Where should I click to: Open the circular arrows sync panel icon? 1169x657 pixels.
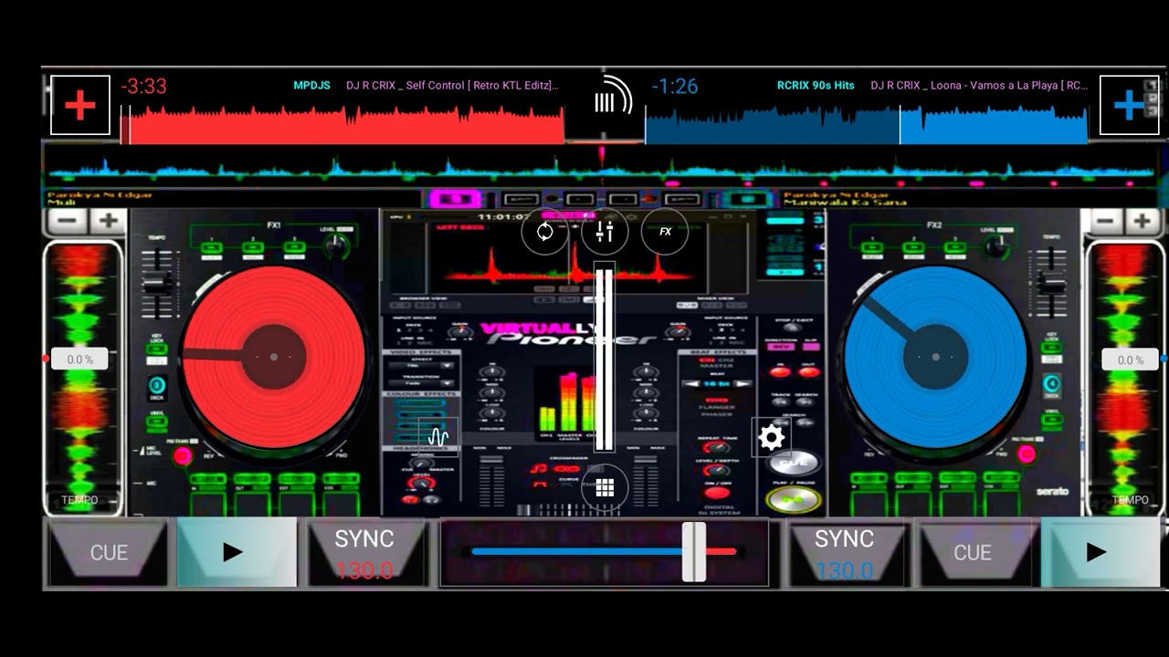coord(545,232)
